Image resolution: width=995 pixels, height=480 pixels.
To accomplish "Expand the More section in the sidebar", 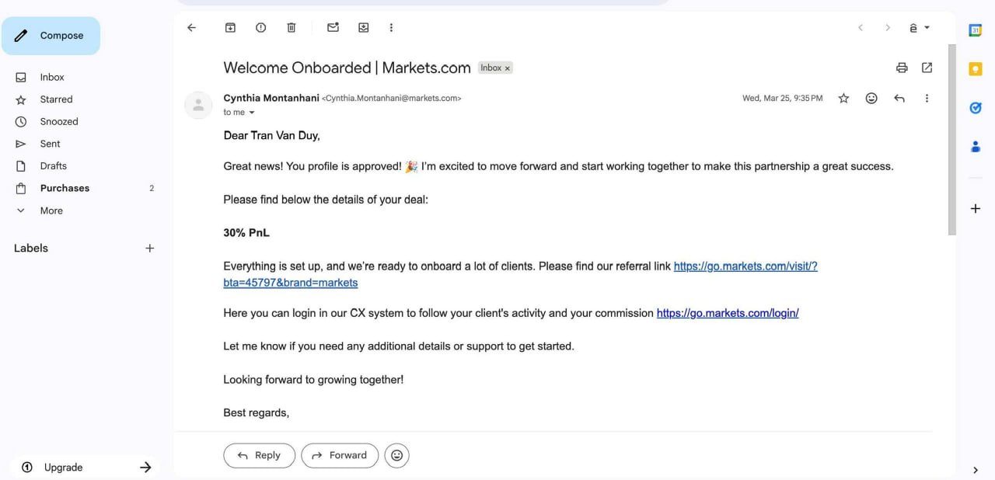I will tap(51, 210).
